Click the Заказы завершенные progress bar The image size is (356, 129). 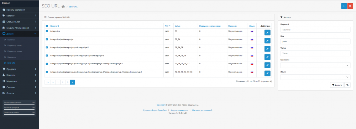(19, 105)
